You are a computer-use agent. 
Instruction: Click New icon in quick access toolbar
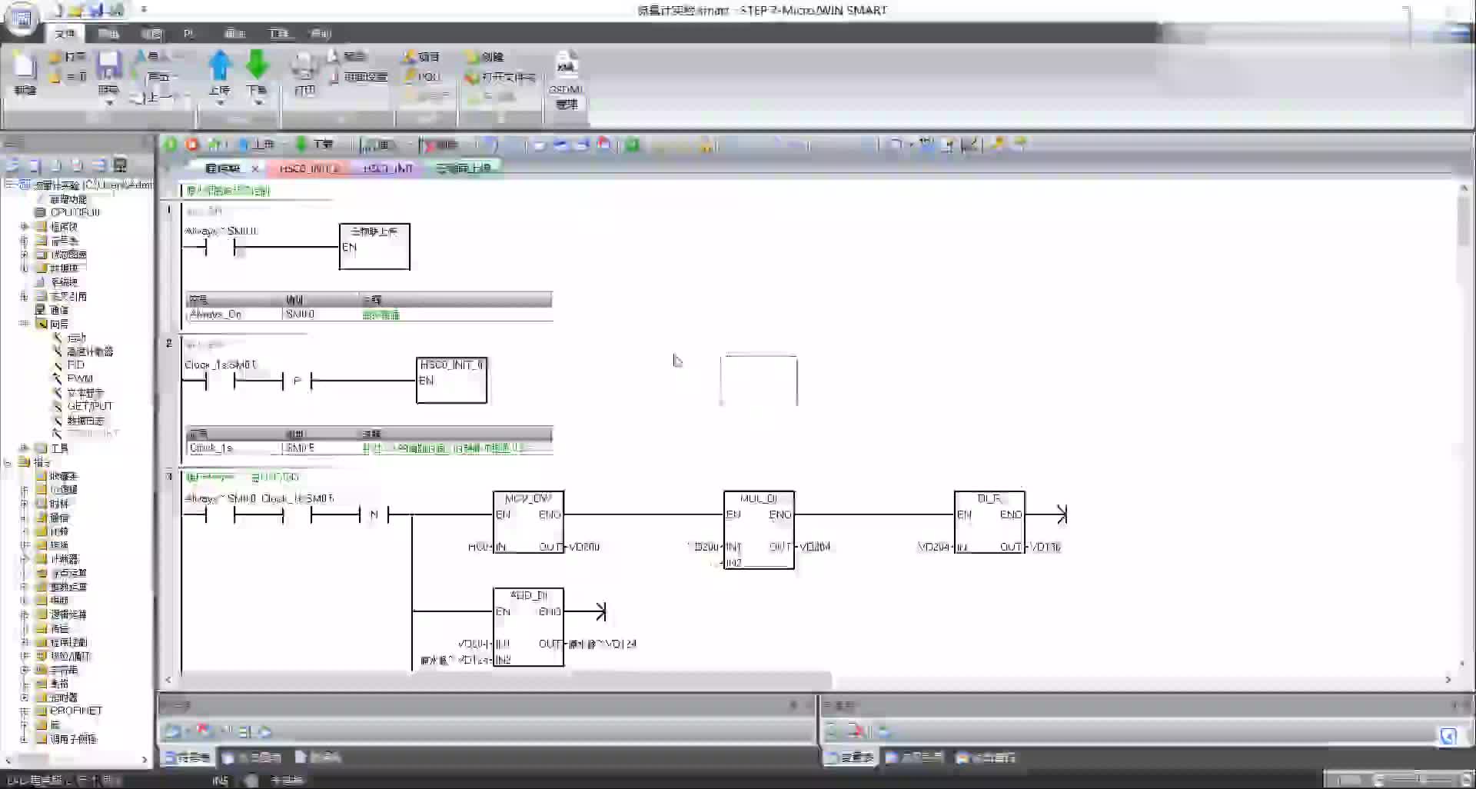(57, 11)
